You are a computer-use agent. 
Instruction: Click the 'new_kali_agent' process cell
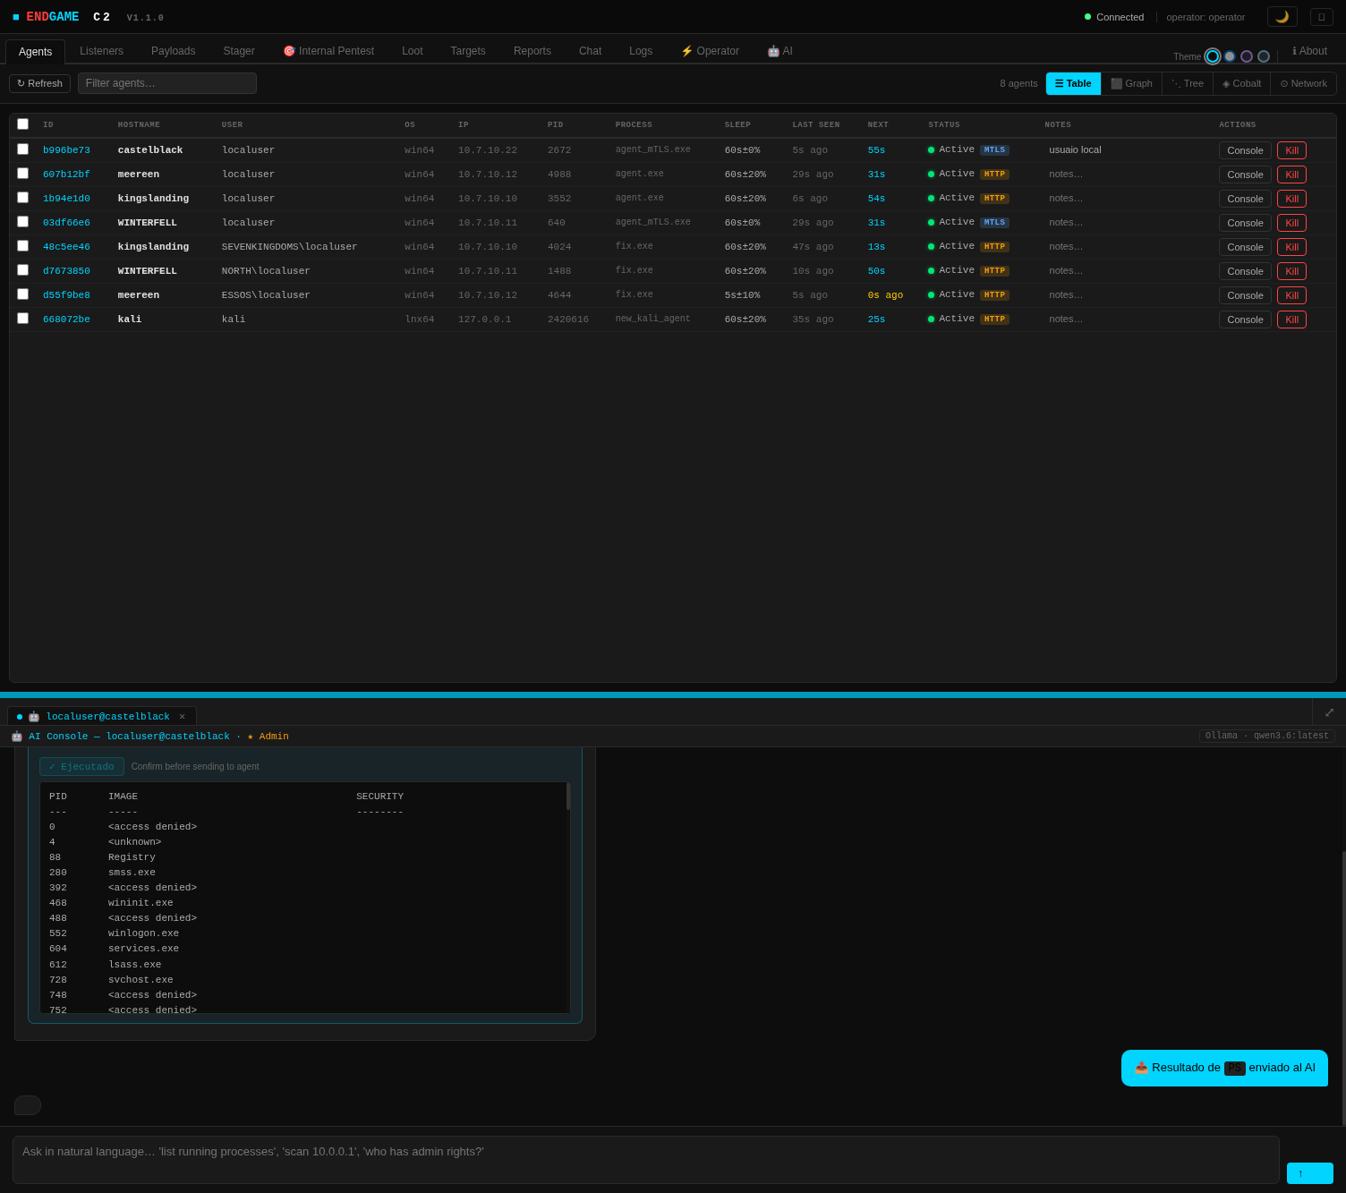tap(652, 320)
